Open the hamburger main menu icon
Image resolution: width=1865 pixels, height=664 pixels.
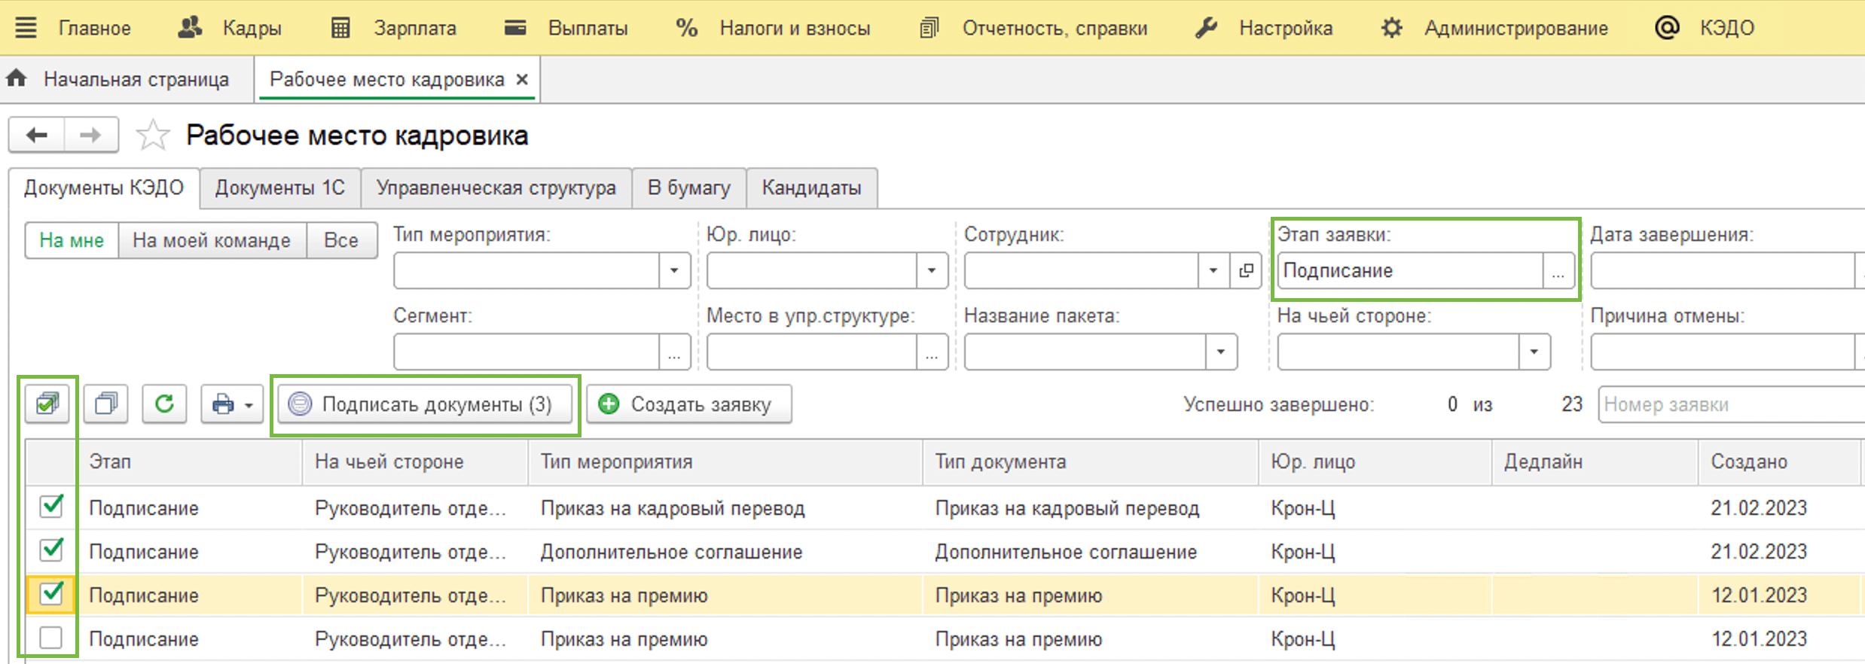click(x=26, y=28)
